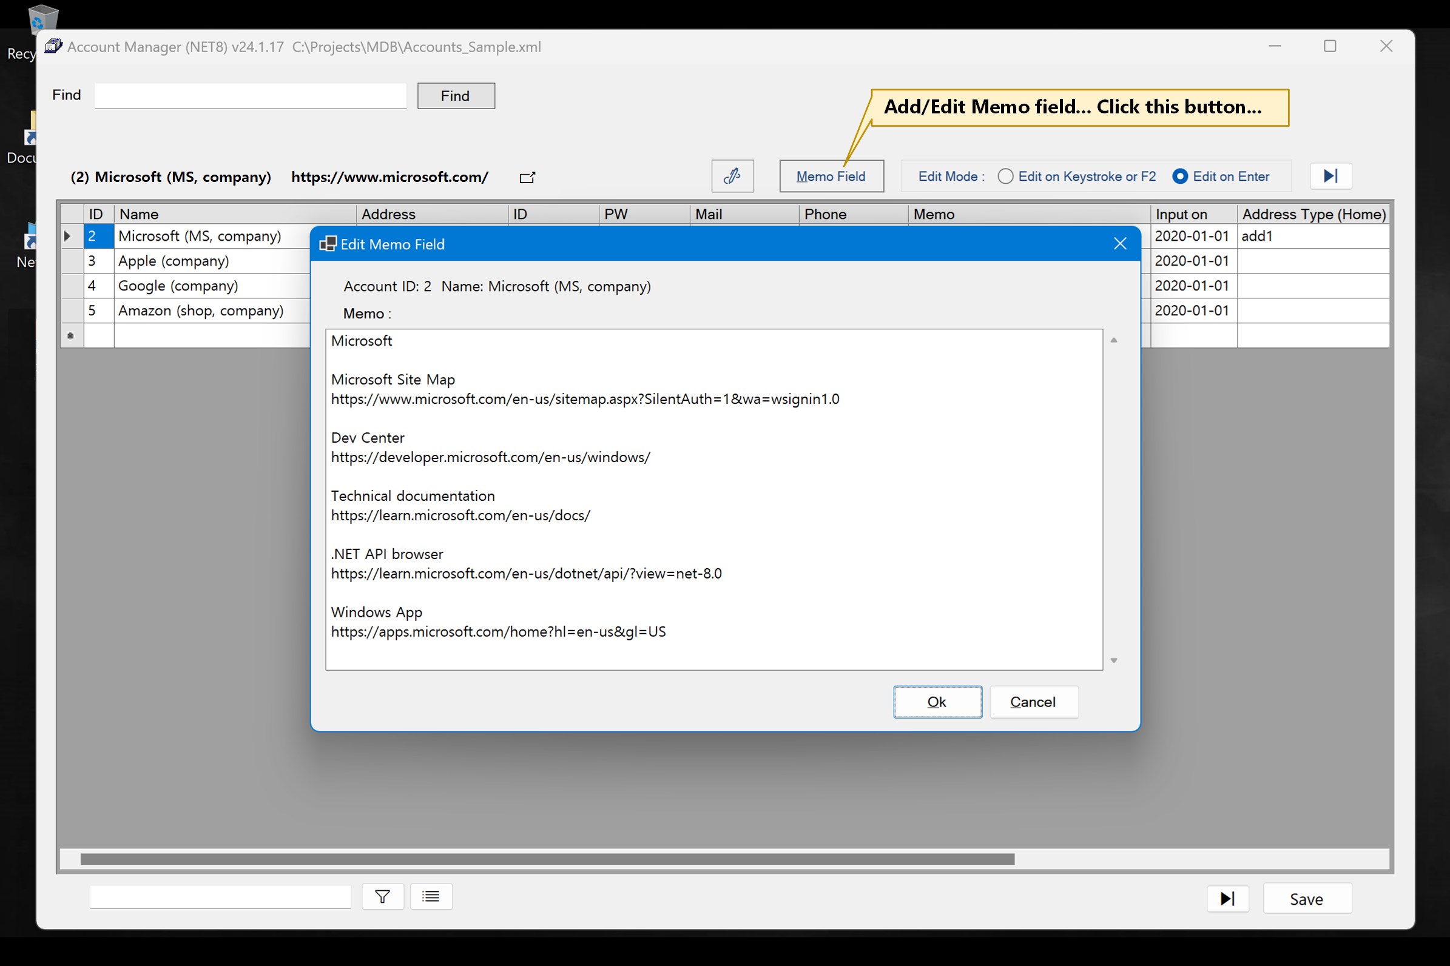The image size is (1450, 966).
Task: Click the Address Type (Home) column header
Action: coord(1313,214)
